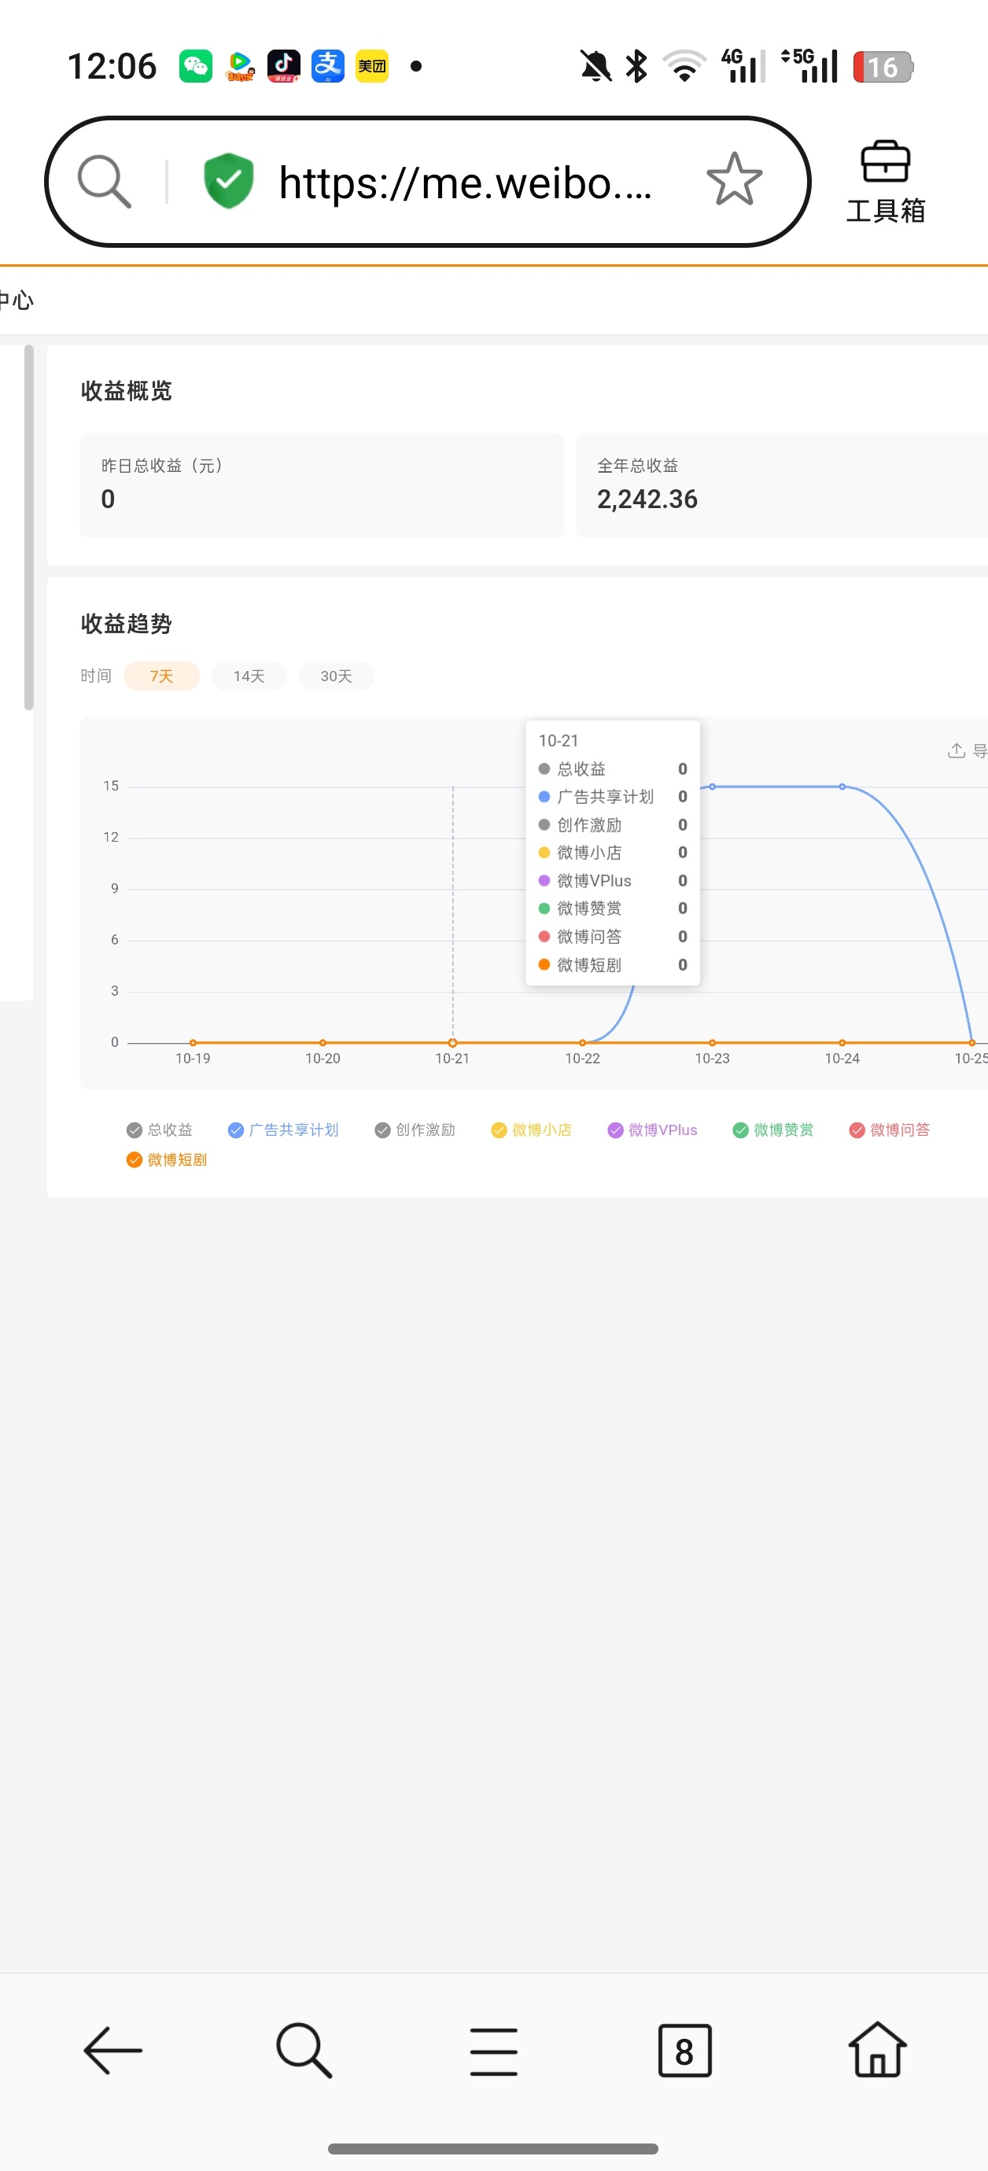
Task: Tap the Alipay notification icon
Action: pyautogui.click(x=328, y=66)
